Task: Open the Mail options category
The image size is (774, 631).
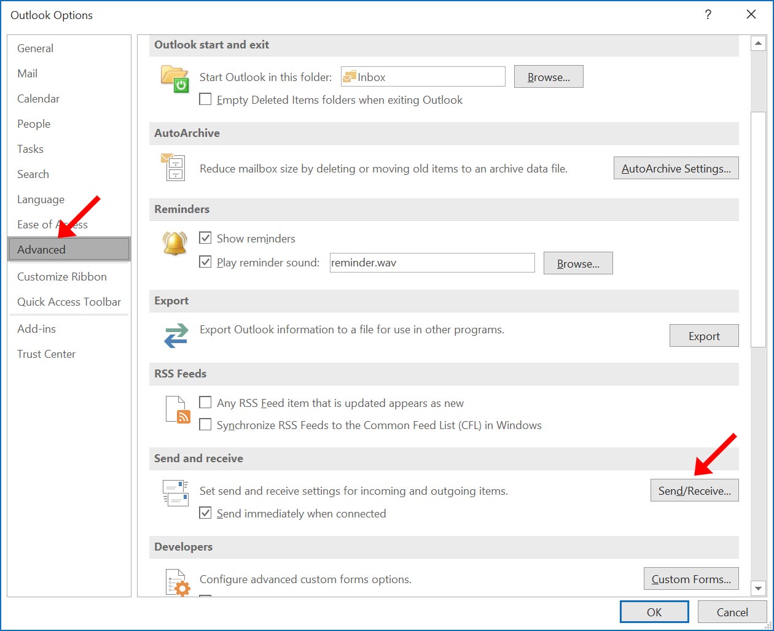Action: tap(69, 74)
